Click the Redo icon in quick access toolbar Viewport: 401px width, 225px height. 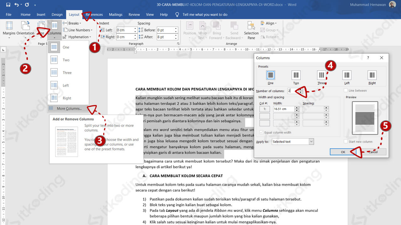pos(27,5)
